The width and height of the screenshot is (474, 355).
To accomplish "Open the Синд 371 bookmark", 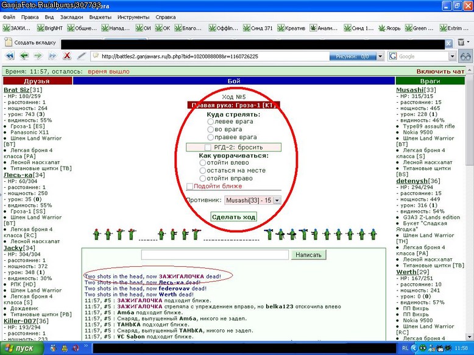I will click(x=258, y=28).
